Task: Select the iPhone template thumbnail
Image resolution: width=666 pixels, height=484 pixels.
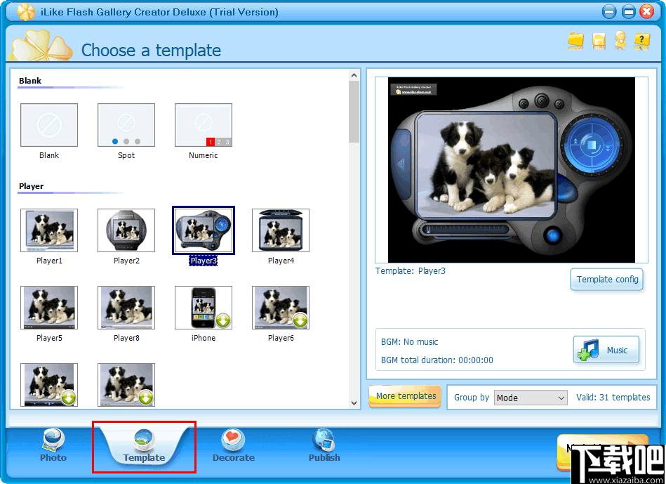Action: click(x=204, y=308)
